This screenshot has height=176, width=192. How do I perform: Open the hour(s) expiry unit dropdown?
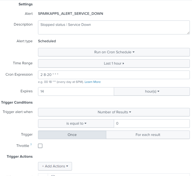pos(152,91)
